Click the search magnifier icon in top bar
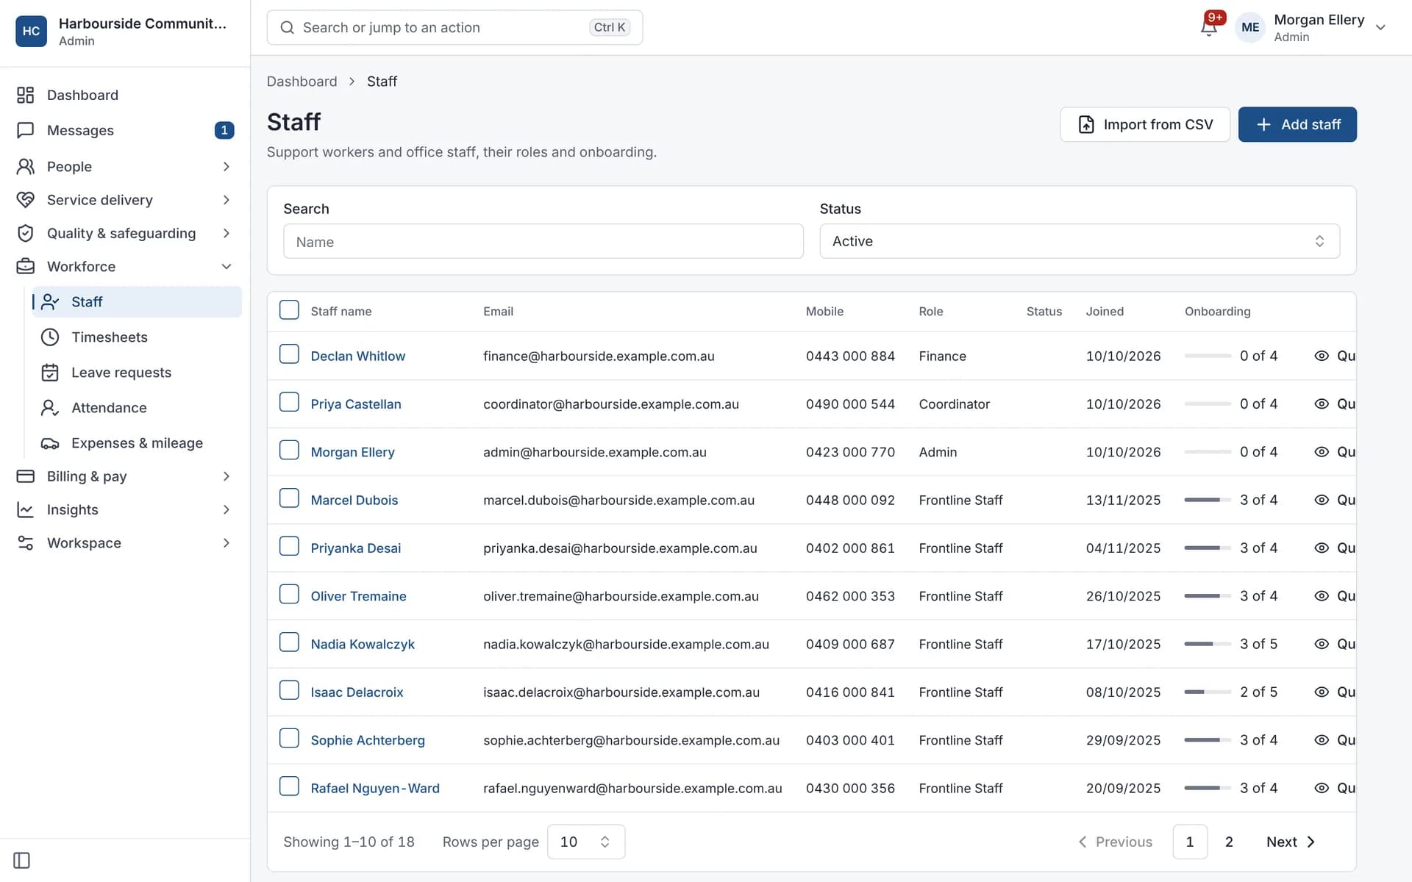Screen dimensions: 1412x882 coord(288,27)
